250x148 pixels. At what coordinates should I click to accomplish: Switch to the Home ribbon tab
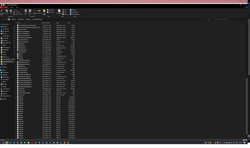(x=6, y=7)
